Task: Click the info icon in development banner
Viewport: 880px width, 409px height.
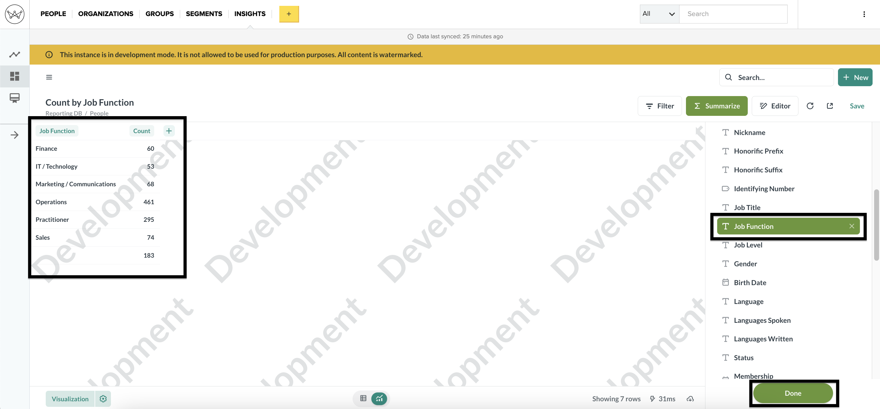Action: point(49,55)
